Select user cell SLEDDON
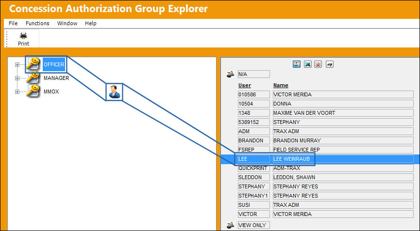This screenshot has width=420, height=231. tap(253, 177)
